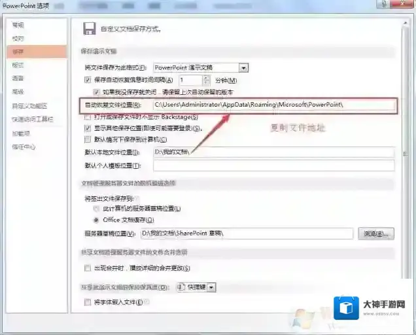Open 信任中心 in sidebar
Image resolution: width=416 pixels, height=335 pixels.
(x=24, y=147)
